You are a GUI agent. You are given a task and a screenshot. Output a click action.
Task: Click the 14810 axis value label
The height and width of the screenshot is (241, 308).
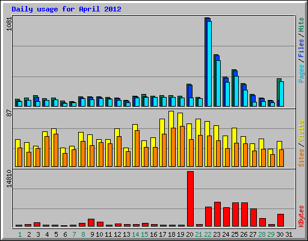click(x=9, y=179)
